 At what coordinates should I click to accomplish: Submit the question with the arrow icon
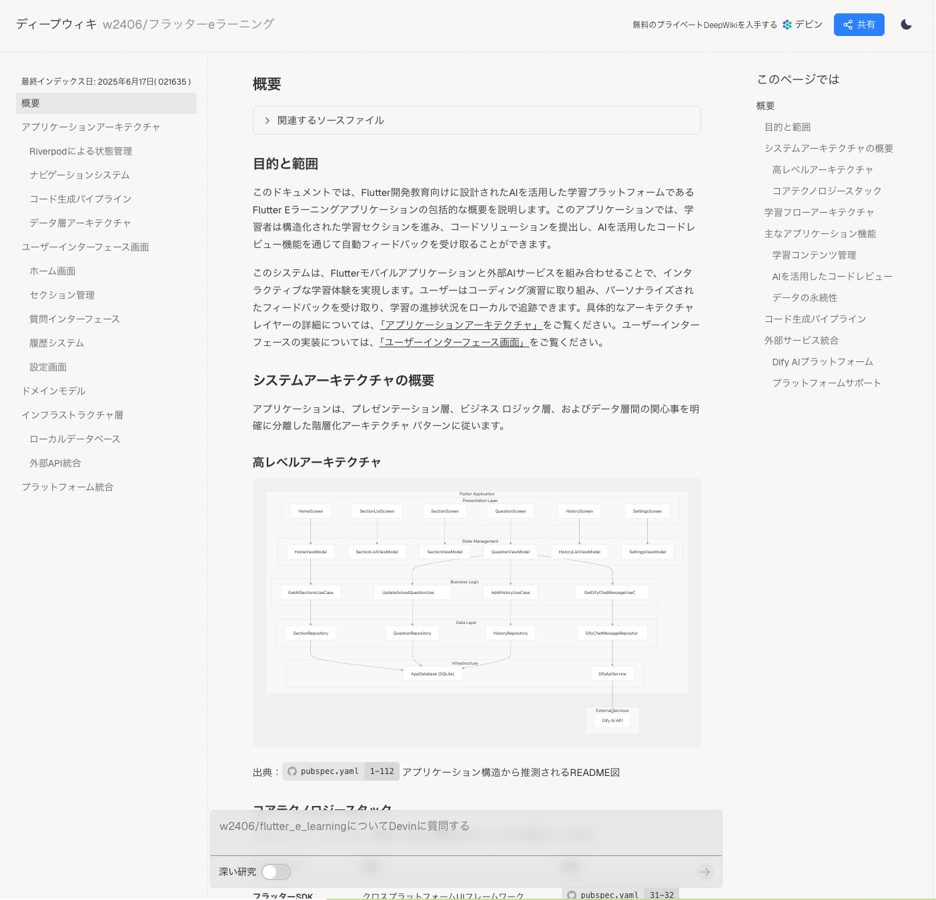point(705,872)
